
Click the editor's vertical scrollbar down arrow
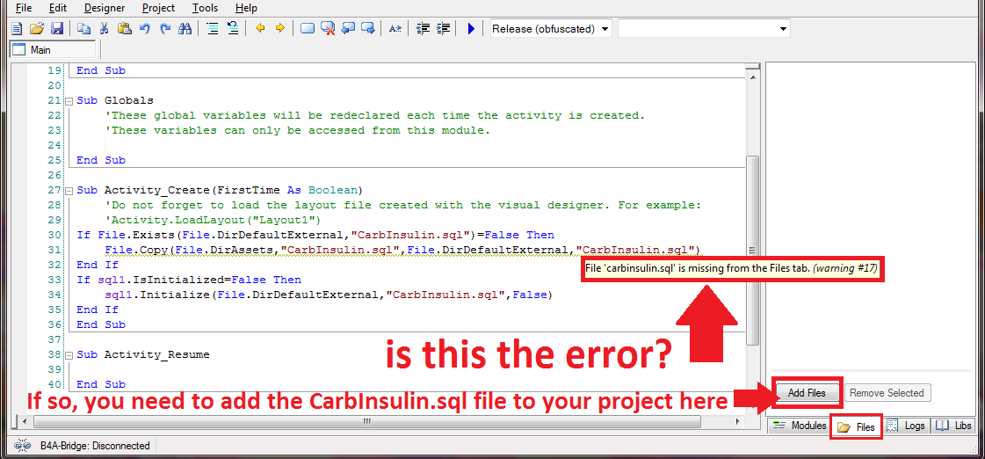pos(752,406)
